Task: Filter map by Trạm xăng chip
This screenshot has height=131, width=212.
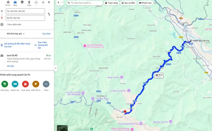Action: (x=111, y=3)
